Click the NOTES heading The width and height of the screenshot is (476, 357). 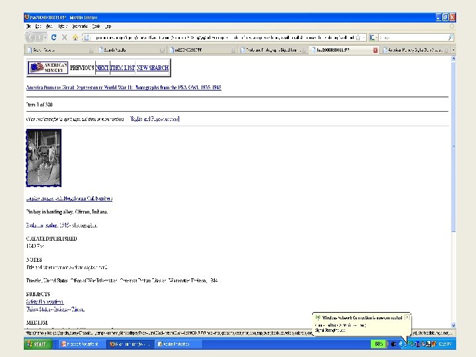click(34, 260)
